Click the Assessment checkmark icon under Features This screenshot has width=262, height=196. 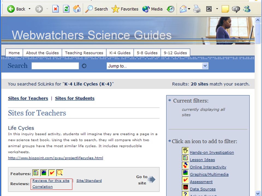[x=52, y=173]
